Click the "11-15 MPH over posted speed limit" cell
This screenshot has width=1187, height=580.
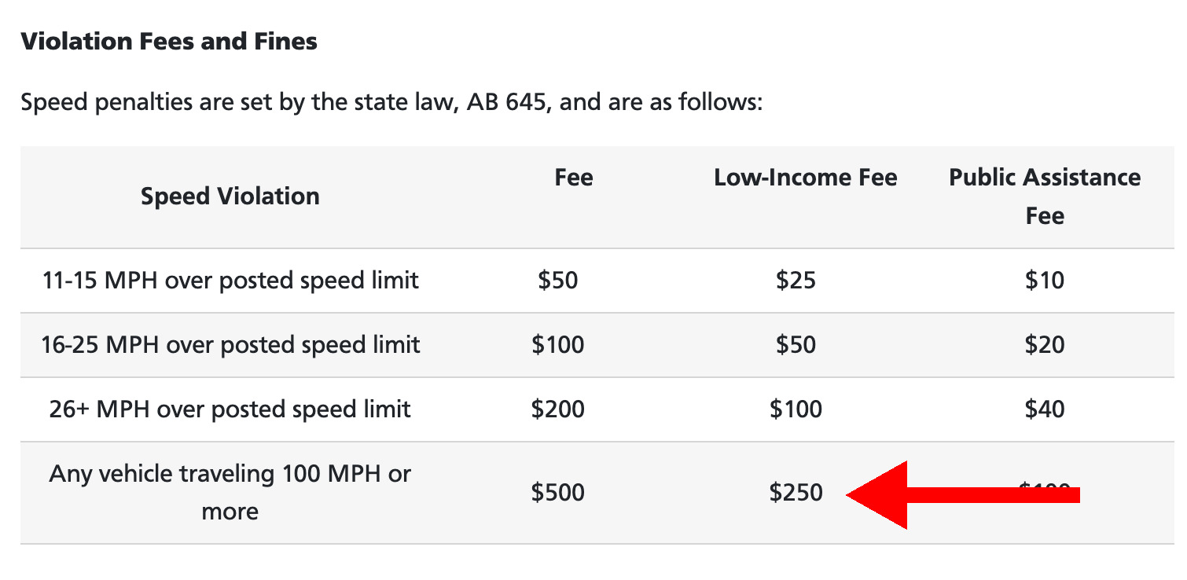point(230,280)
